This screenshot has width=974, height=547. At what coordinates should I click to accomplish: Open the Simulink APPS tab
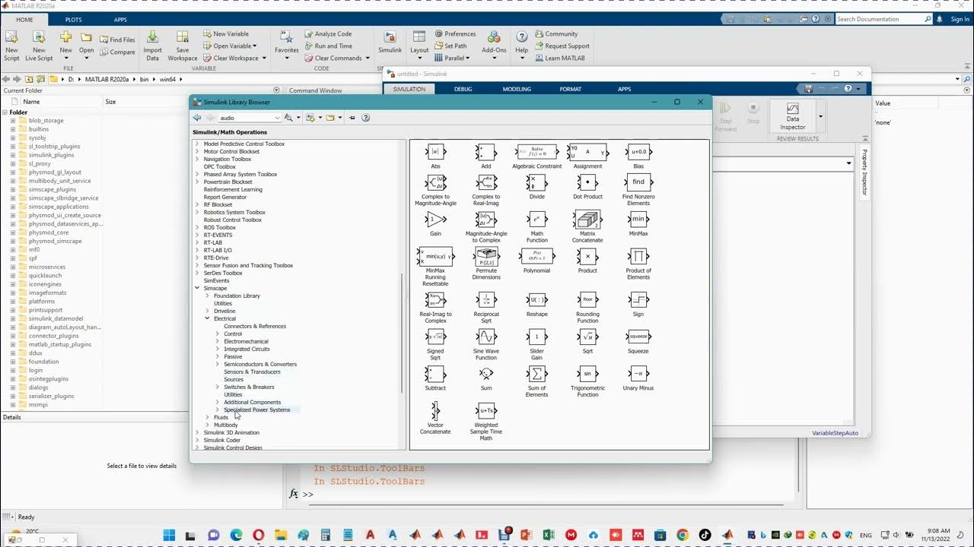coord(624,89)
